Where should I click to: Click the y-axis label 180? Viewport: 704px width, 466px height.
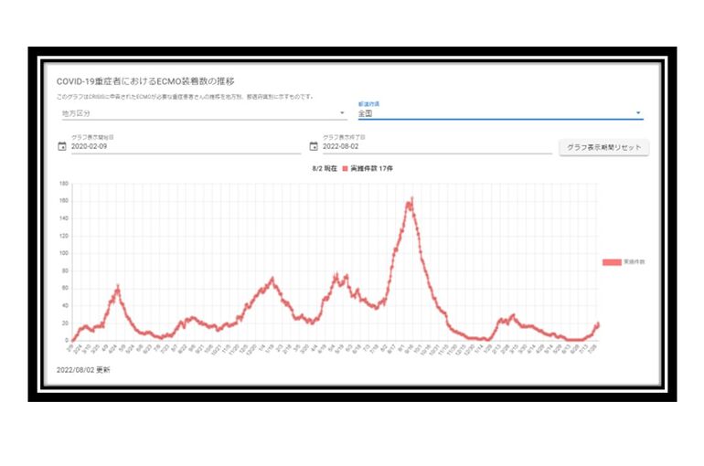pos(64,184)
